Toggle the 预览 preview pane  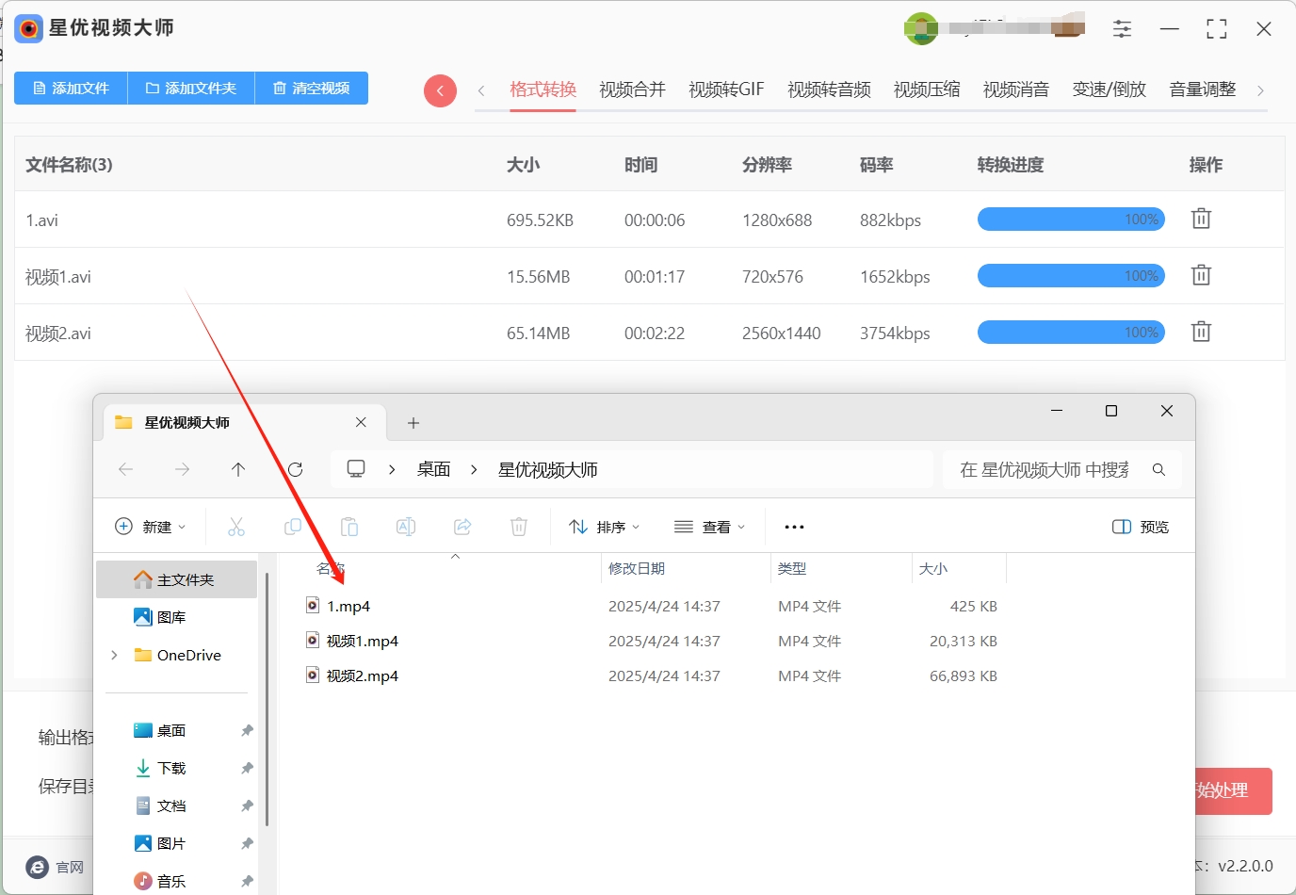1141,527
